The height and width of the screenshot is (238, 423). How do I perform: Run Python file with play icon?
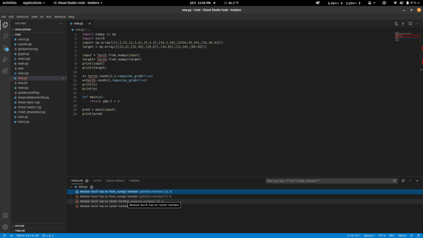(x=403, y=23)
